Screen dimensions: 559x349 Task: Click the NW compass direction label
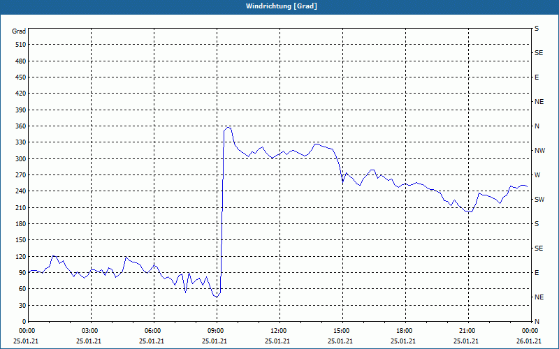click(x=539, y=151)
